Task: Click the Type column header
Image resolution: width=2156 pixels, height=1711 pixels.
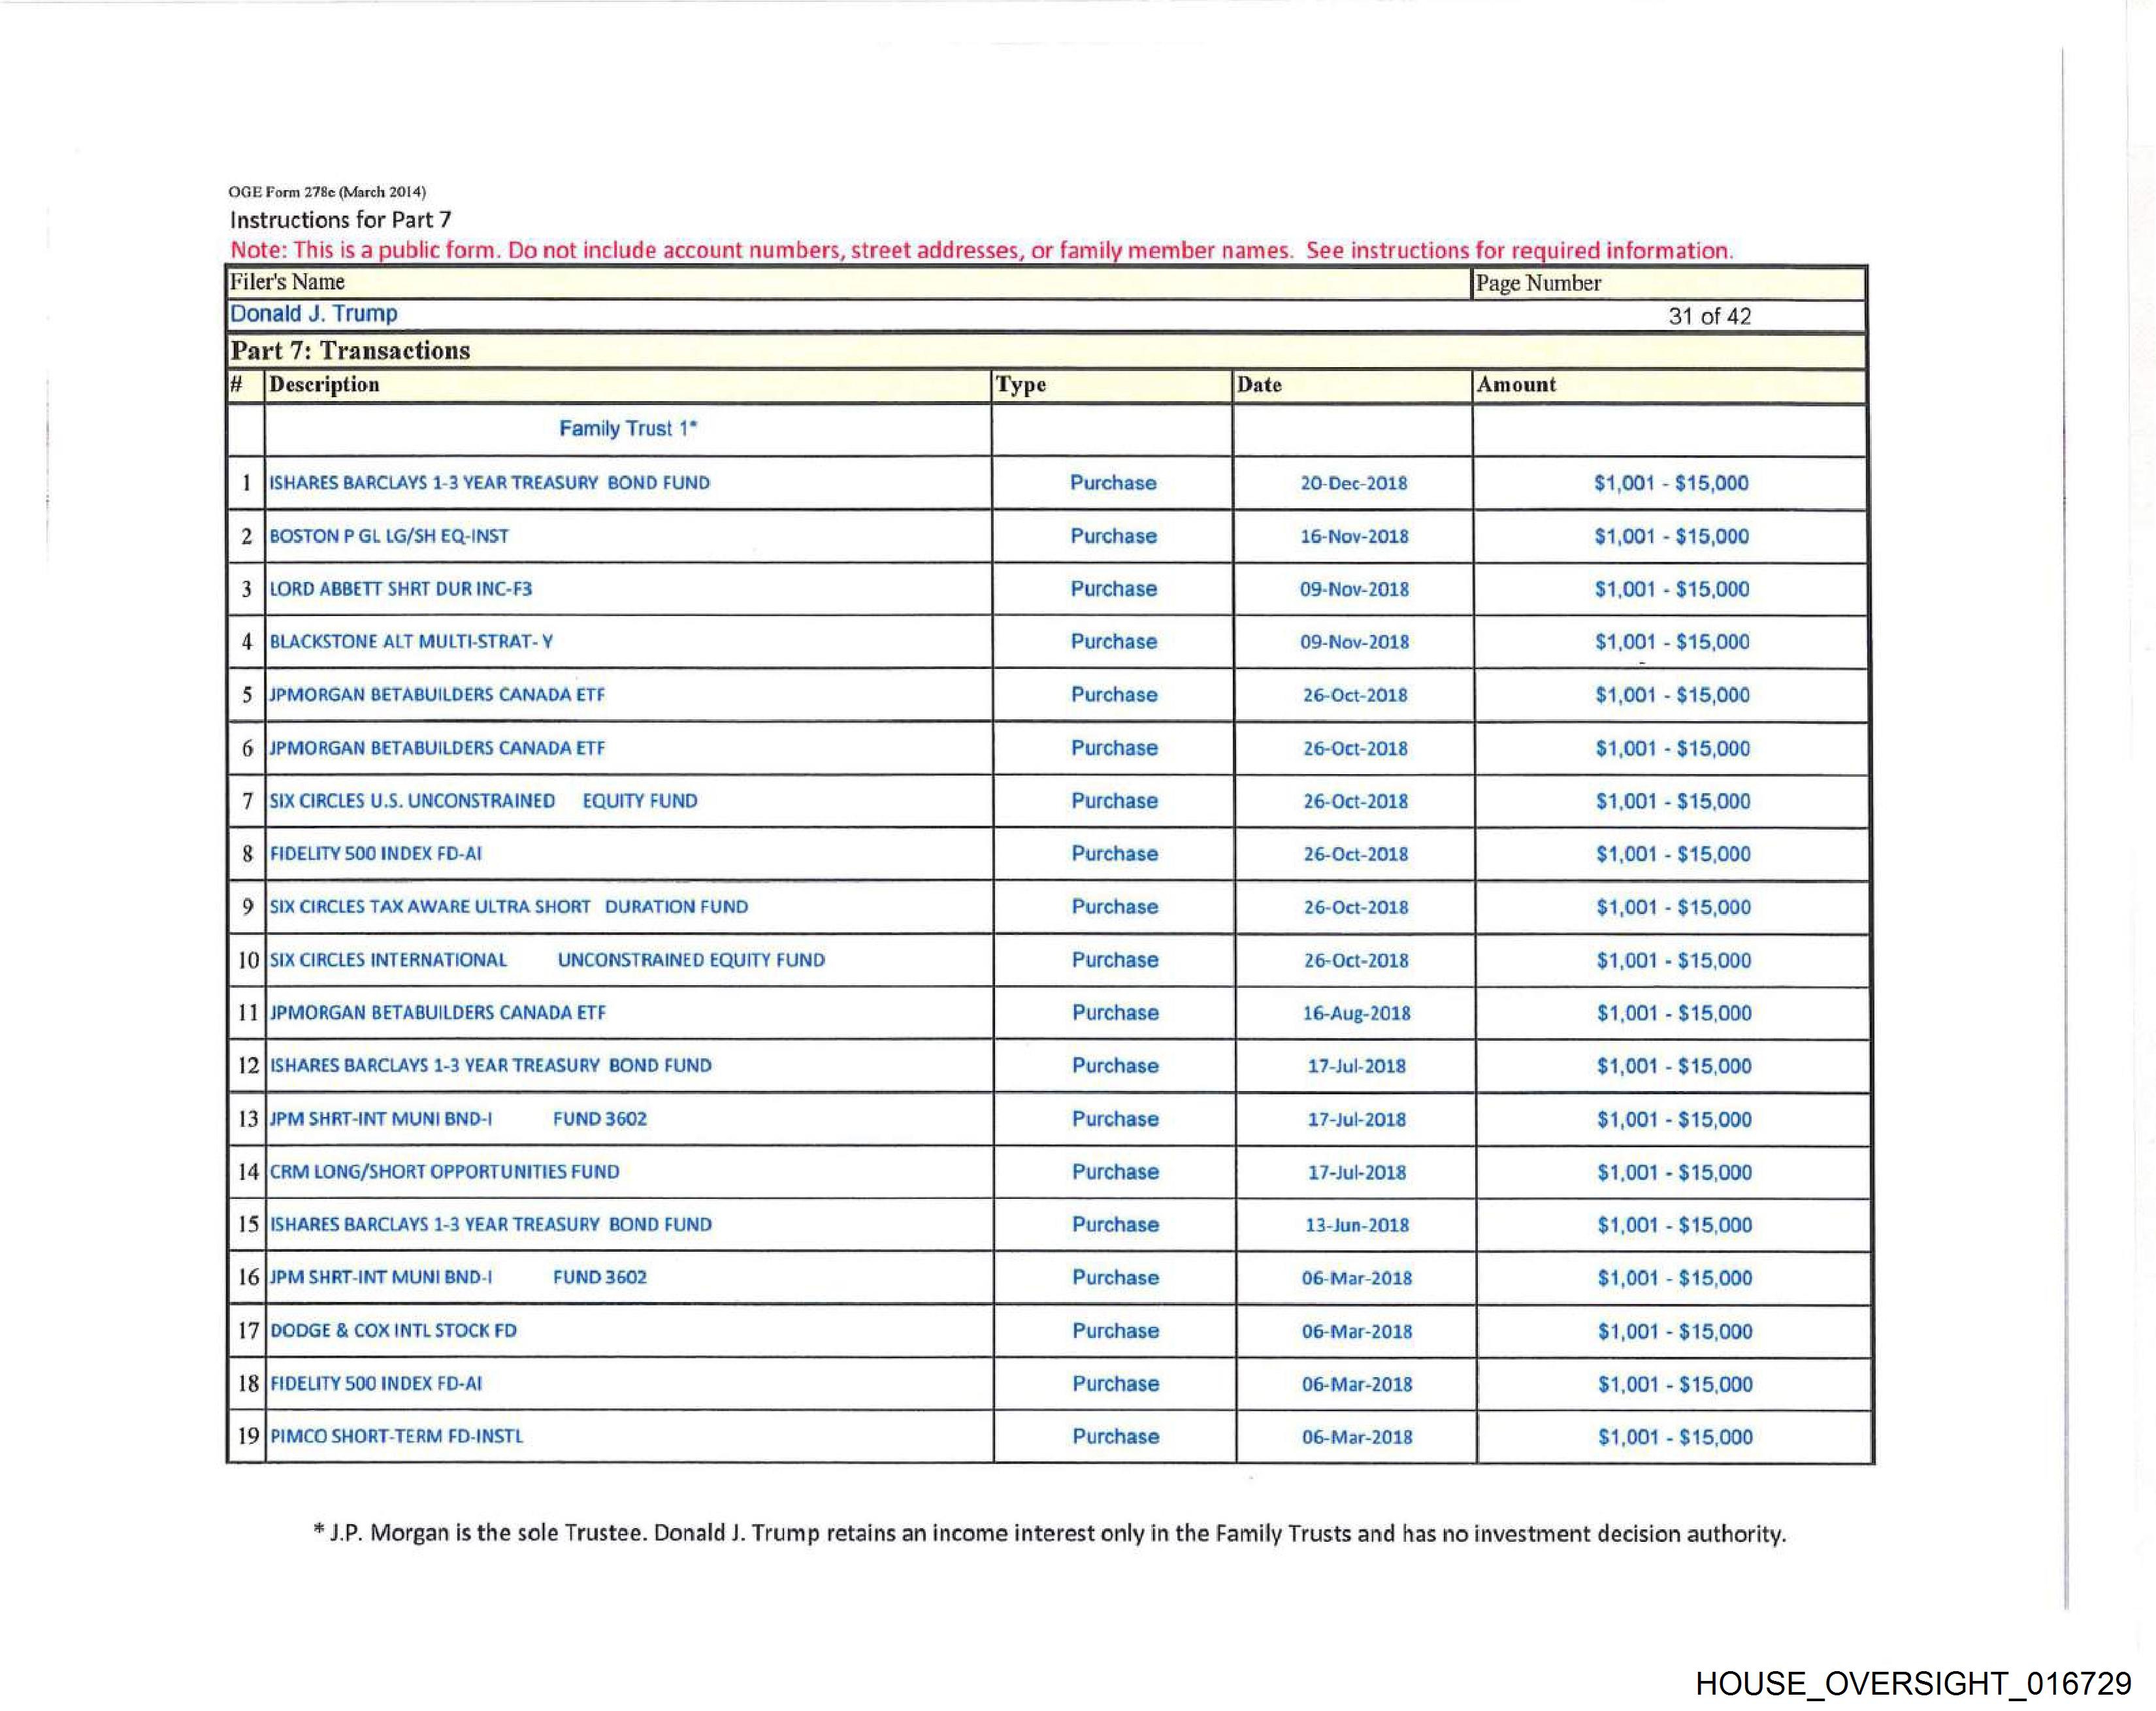Action: click(x=1020, y=385)
